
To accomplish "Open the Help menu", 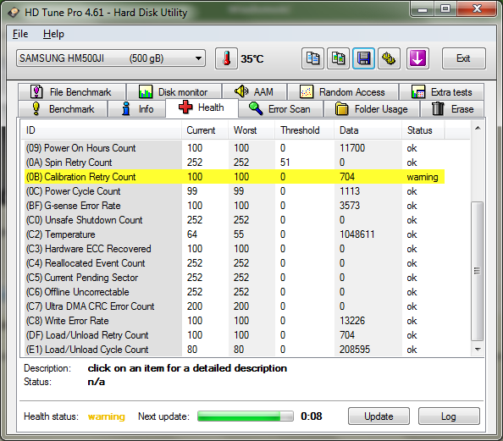I will click(x=53, y=34).
